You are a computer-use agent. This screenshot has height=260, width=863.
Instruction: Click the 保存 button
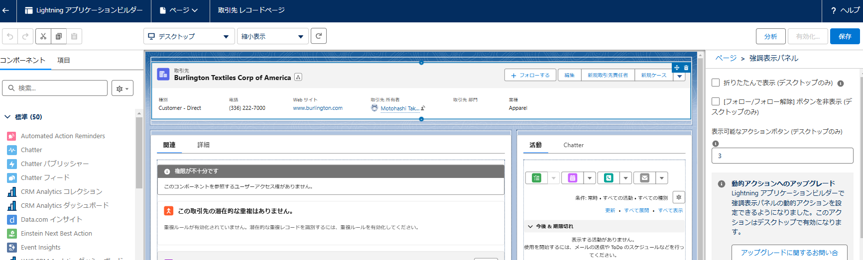845,36
